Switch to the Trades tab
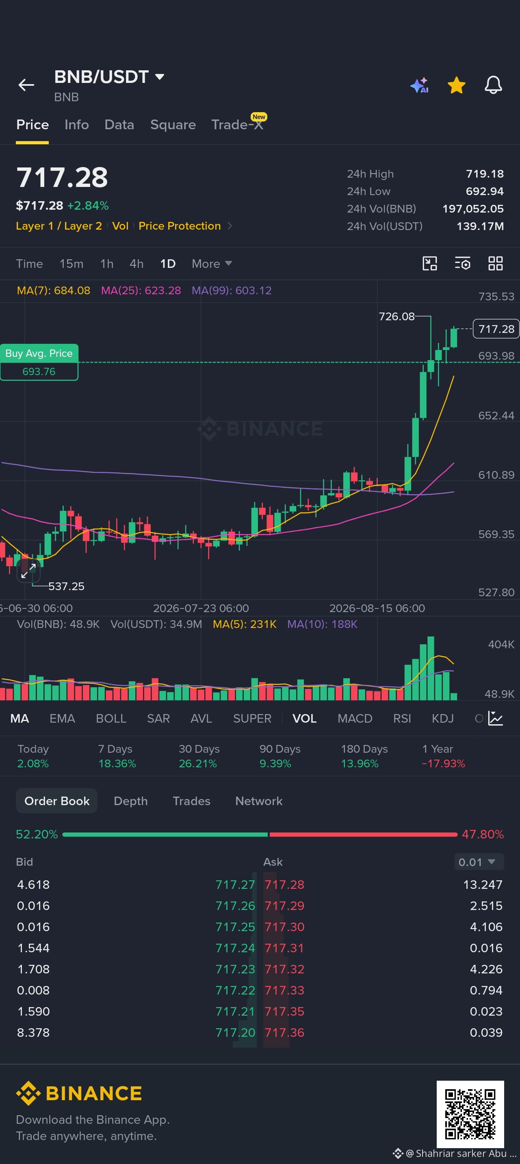This screenshot has height=1164, width=520. point(192,801)
